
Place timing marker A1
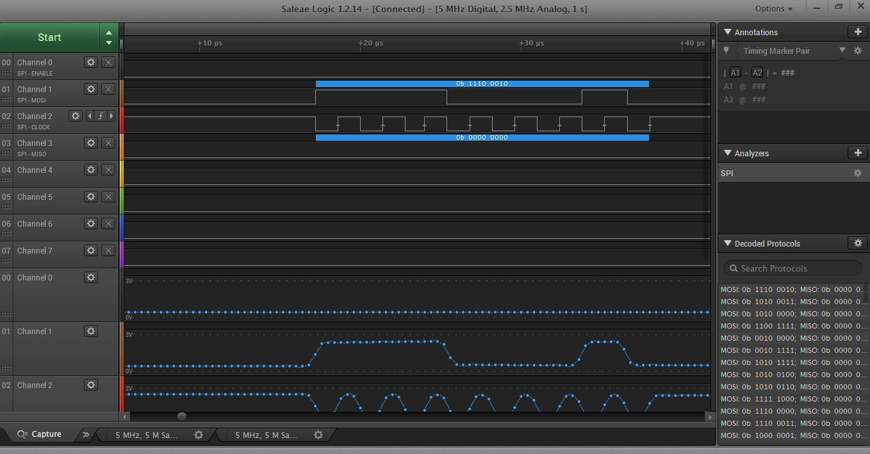click(x=735, y=73)
